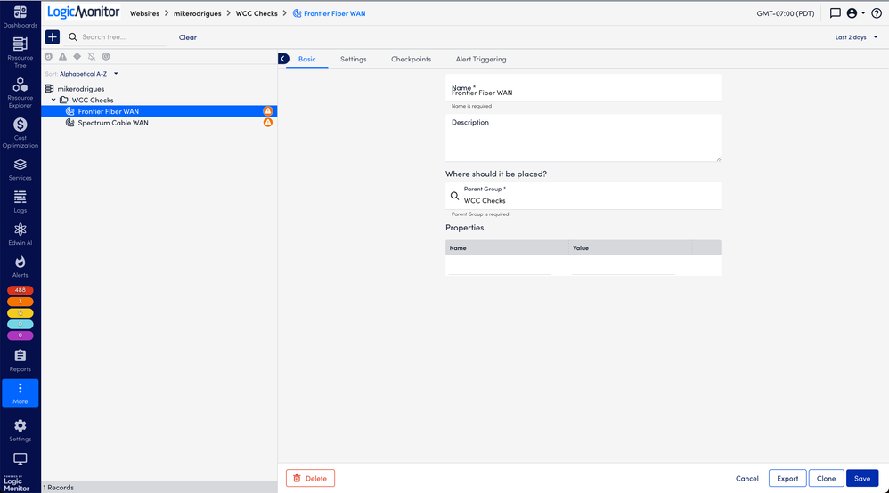Click into the Description text area

tap(583, 138)
